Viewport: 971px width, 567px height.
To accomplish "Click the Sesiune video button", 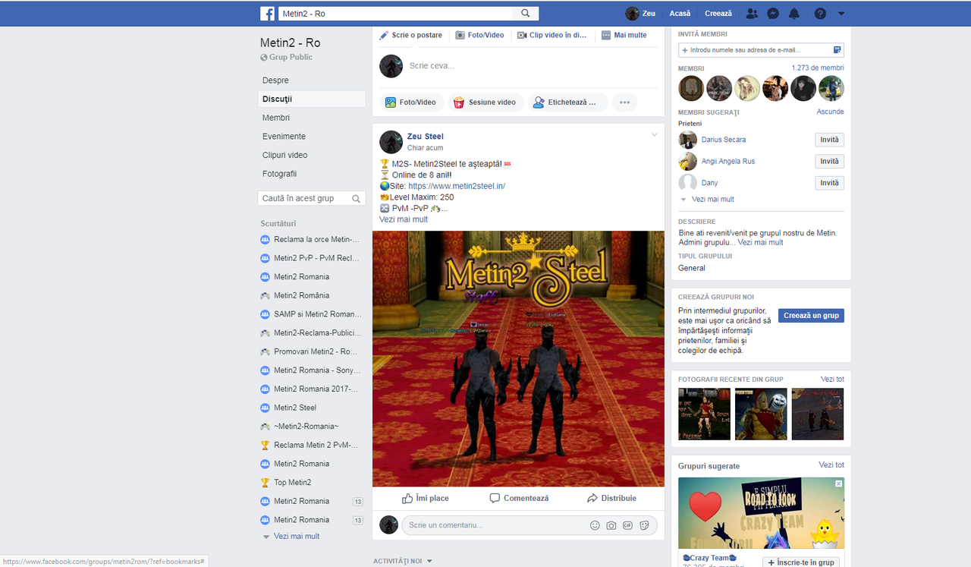I will tap(485, 102).
